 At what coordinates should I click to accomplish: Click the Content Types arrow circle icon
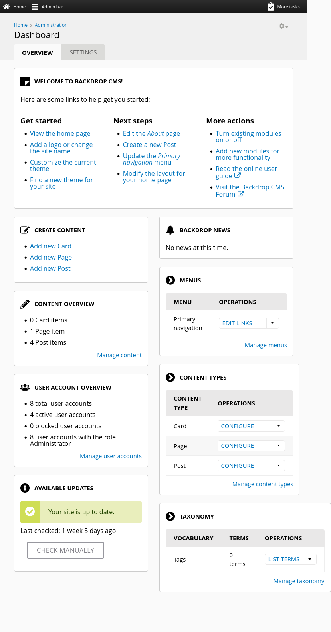point(170,378)
